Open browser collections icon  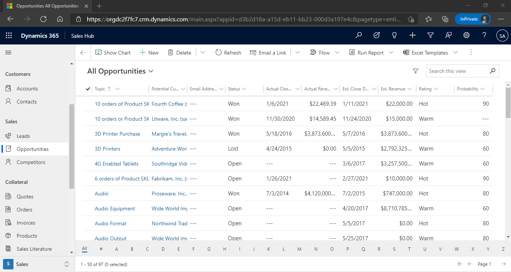[445, 19]
